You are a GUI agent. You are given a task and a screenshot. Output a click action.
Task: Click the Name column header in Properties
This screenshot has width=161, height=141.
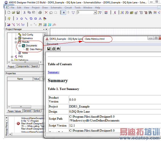20,79
